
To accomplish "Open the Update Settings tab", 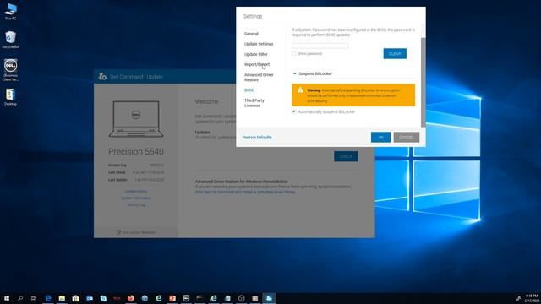I will point(259,44).
